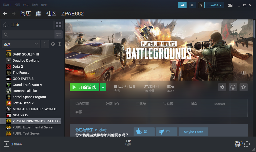Select Dota 2 in library list
The height and width of the screenshot is (152, 256).
[x=31, y=66]
